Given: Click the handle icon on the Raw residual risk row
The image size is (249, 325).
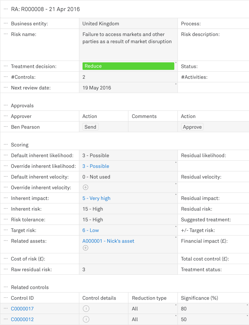Looking at the screenshot, I should click(5, 269).
